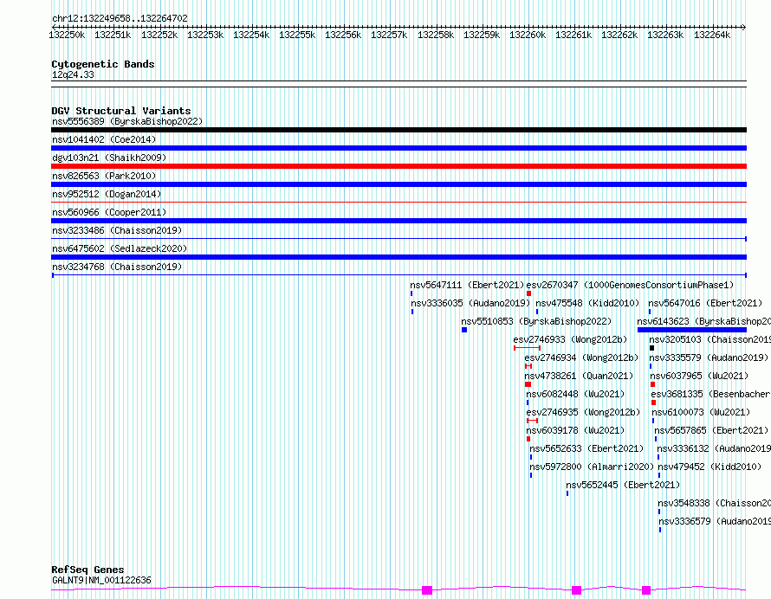Select nsv3336579 variant label
This screenshot has width=771, height=599.
[715, 521]
